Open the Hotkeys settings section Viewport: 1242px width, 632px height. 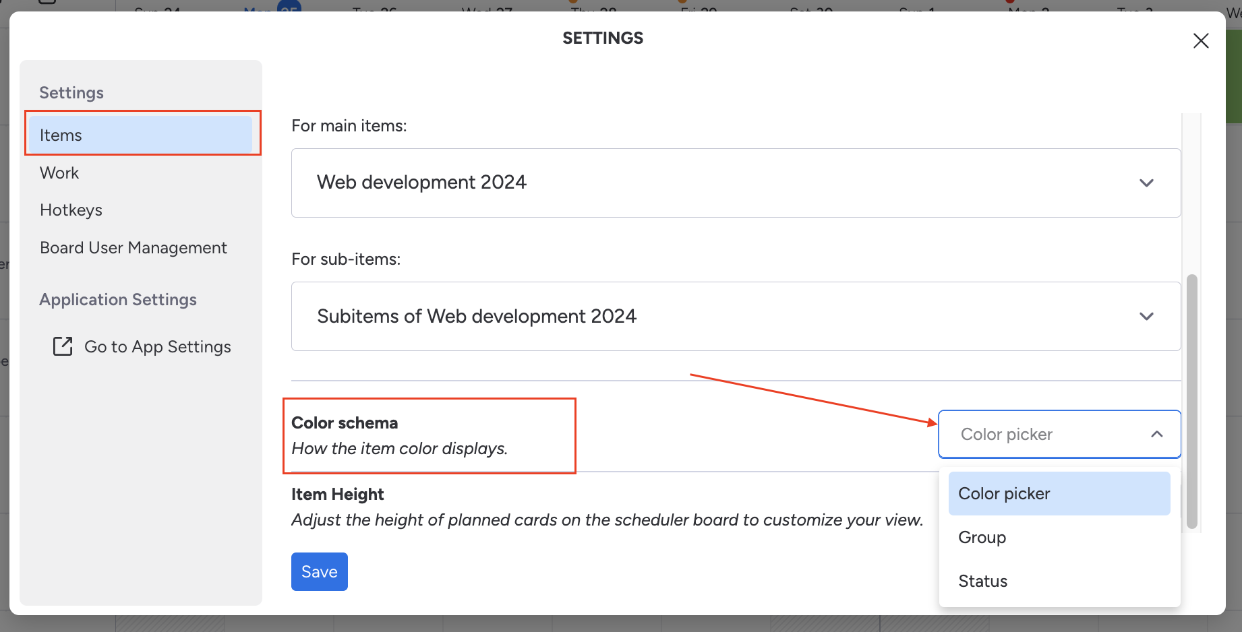(x=71, y=210)
